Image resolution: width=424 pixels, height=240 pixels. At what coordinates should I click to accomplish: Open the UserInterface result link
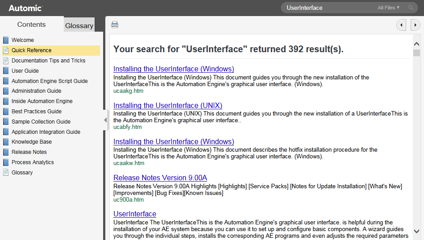click(135, 214)
